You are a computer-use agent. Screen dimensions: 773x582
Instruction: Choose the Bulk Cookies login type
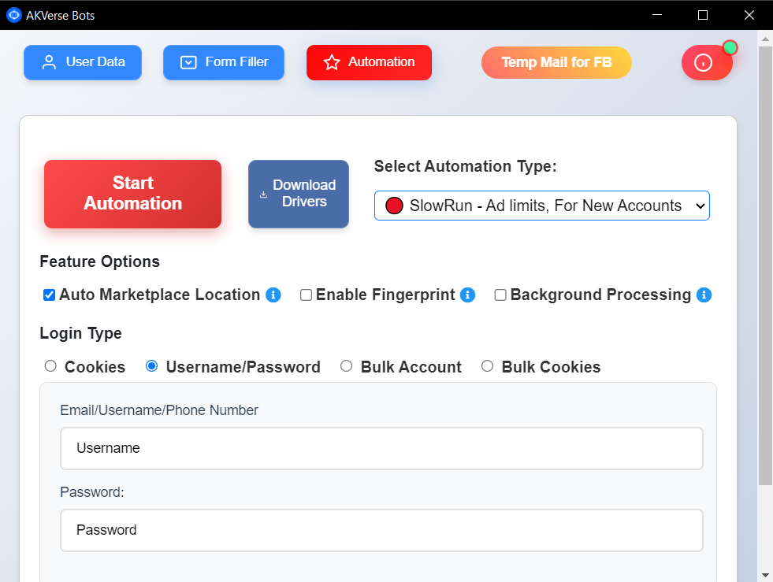click(487, 366)
